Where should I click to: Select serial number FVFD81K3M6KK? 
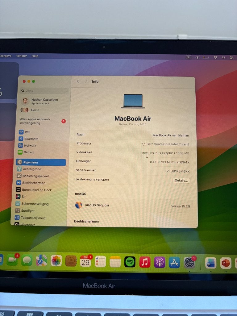tap(177, 171)
